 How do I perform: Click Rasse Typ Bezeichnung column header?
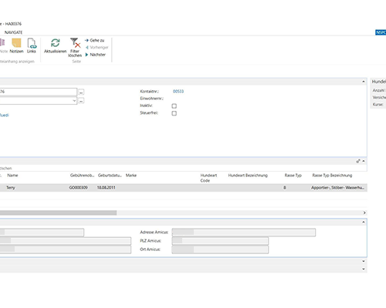pyautogui.click(x=332, y=176)
